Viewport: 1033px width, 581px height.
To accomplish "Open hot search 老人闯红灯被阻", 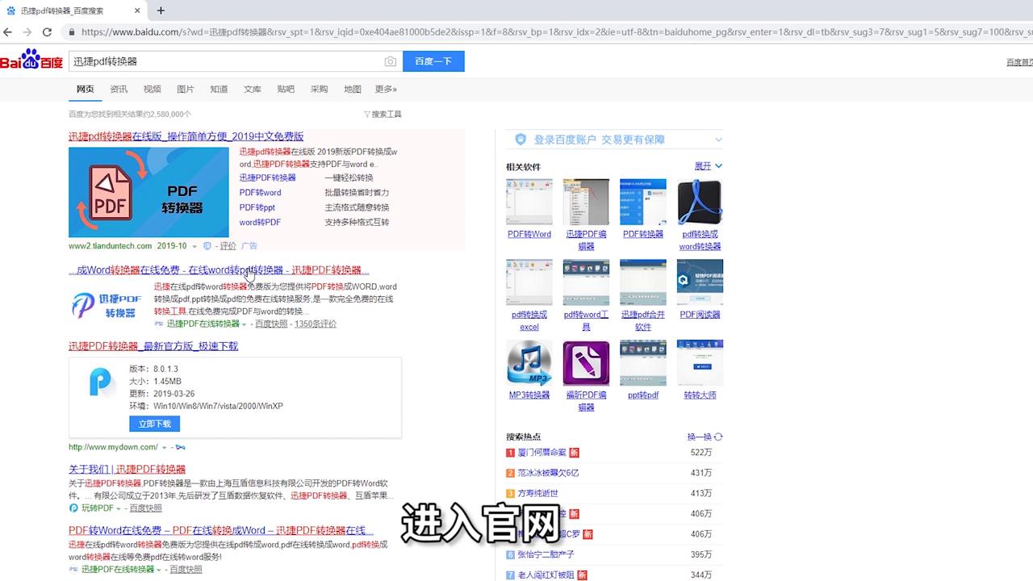I will click(x=546, y=575).
